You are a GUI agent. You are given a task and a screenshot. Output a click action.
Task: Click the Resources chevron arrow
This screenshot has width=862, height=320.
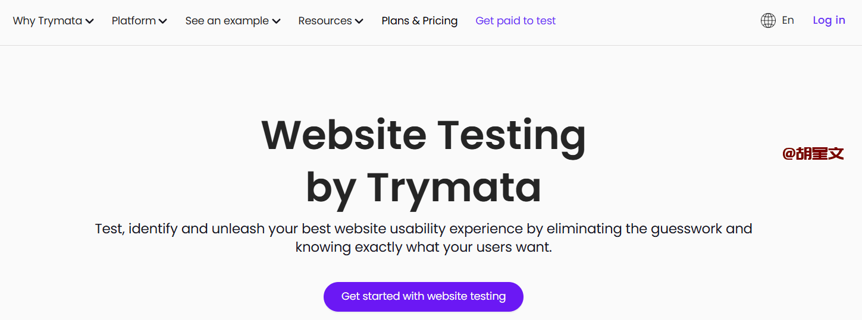359,21
